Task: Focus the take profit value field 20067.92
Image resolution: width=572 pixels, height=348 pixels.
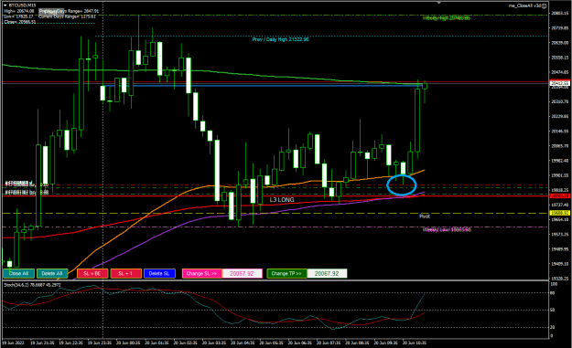Action: tap(327, 273)
